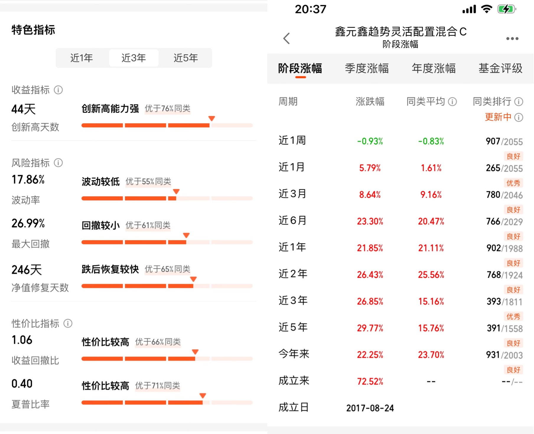Tap the 近3月 peer average 9.16%

click(431, 195)
